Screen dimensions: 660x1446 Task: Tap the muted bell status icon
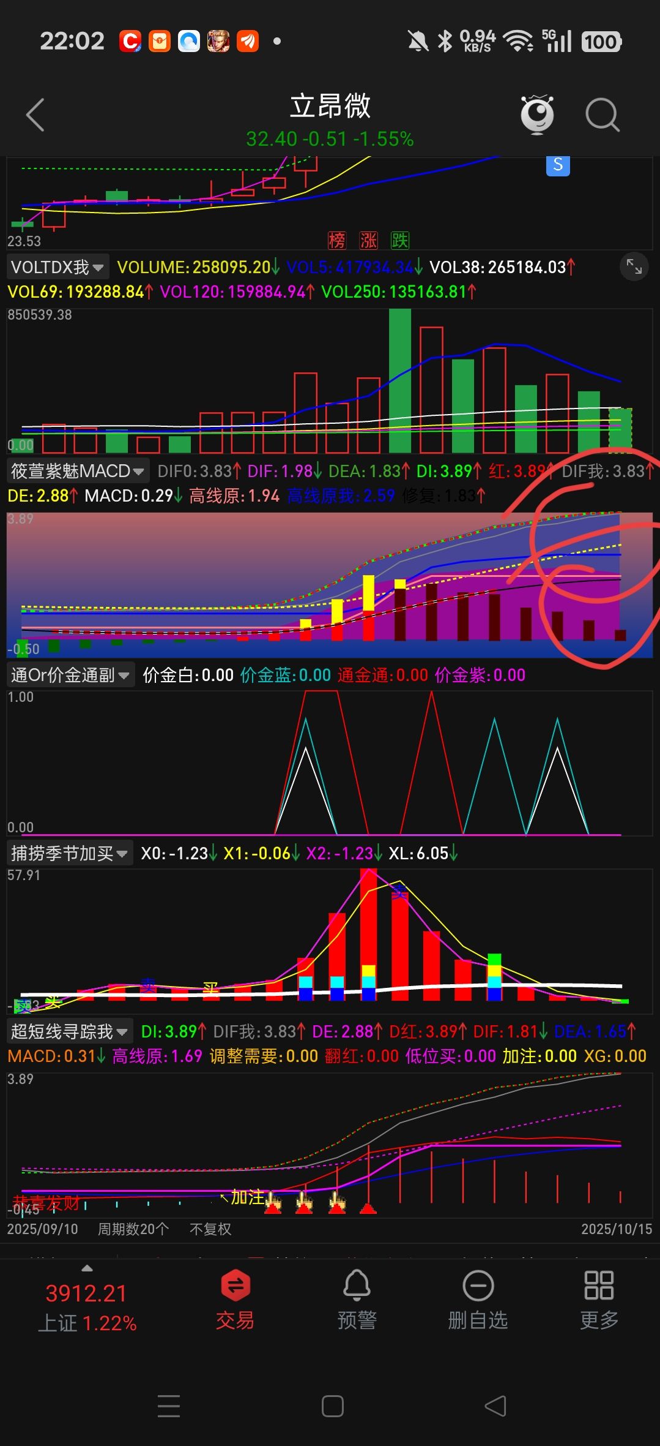click(x=418, y=42)
